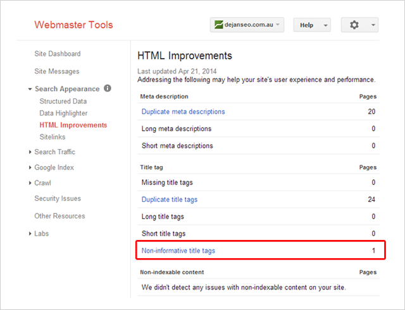
Task: Expand the Search Traffic section
Action: click(54, 152)
